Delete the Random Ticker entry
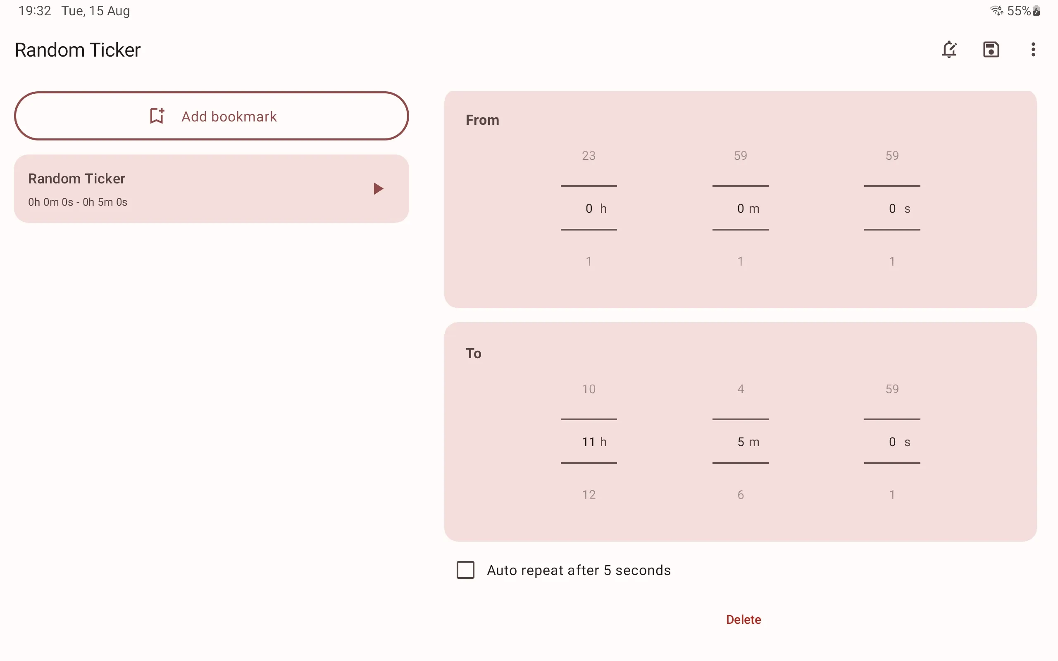Viewport: 1058px width, 661px height. coord(743,619)
